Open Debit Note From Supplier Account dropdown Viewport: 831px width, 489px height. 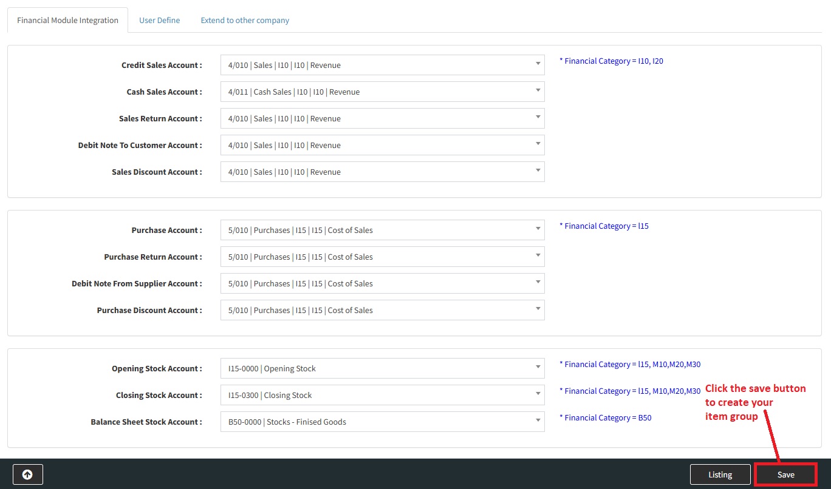point(381,284)
